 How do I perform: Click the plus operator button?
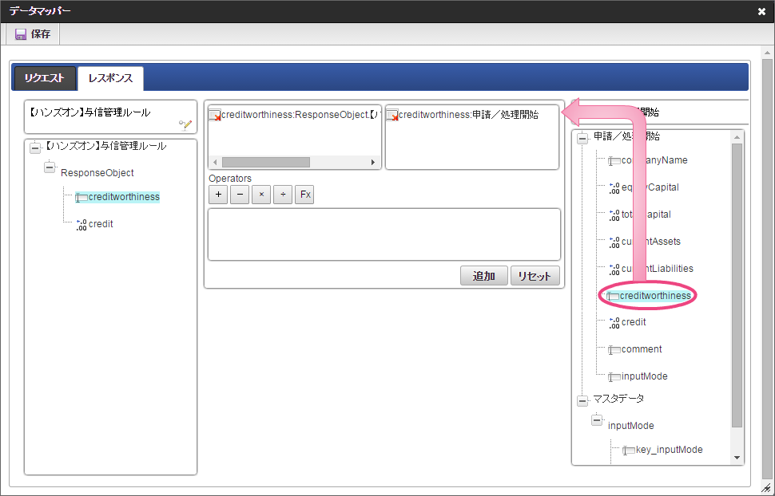point(218,195)
